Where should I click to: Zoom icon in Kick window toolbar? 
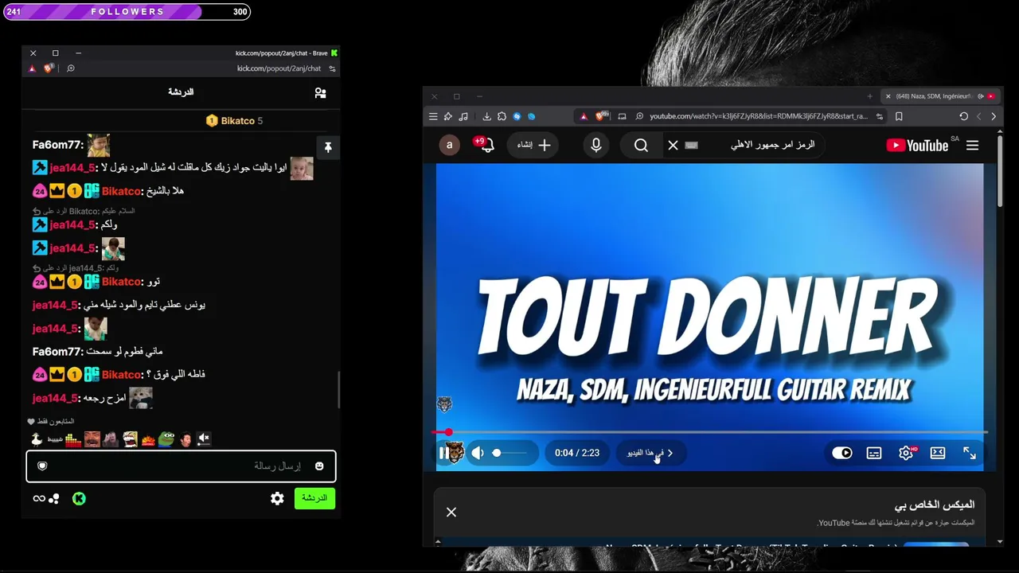click(70, 68)
